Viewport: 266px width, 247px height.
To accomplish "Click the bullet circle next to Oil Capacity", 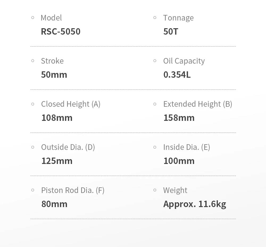I will click(x=155, y=61).
